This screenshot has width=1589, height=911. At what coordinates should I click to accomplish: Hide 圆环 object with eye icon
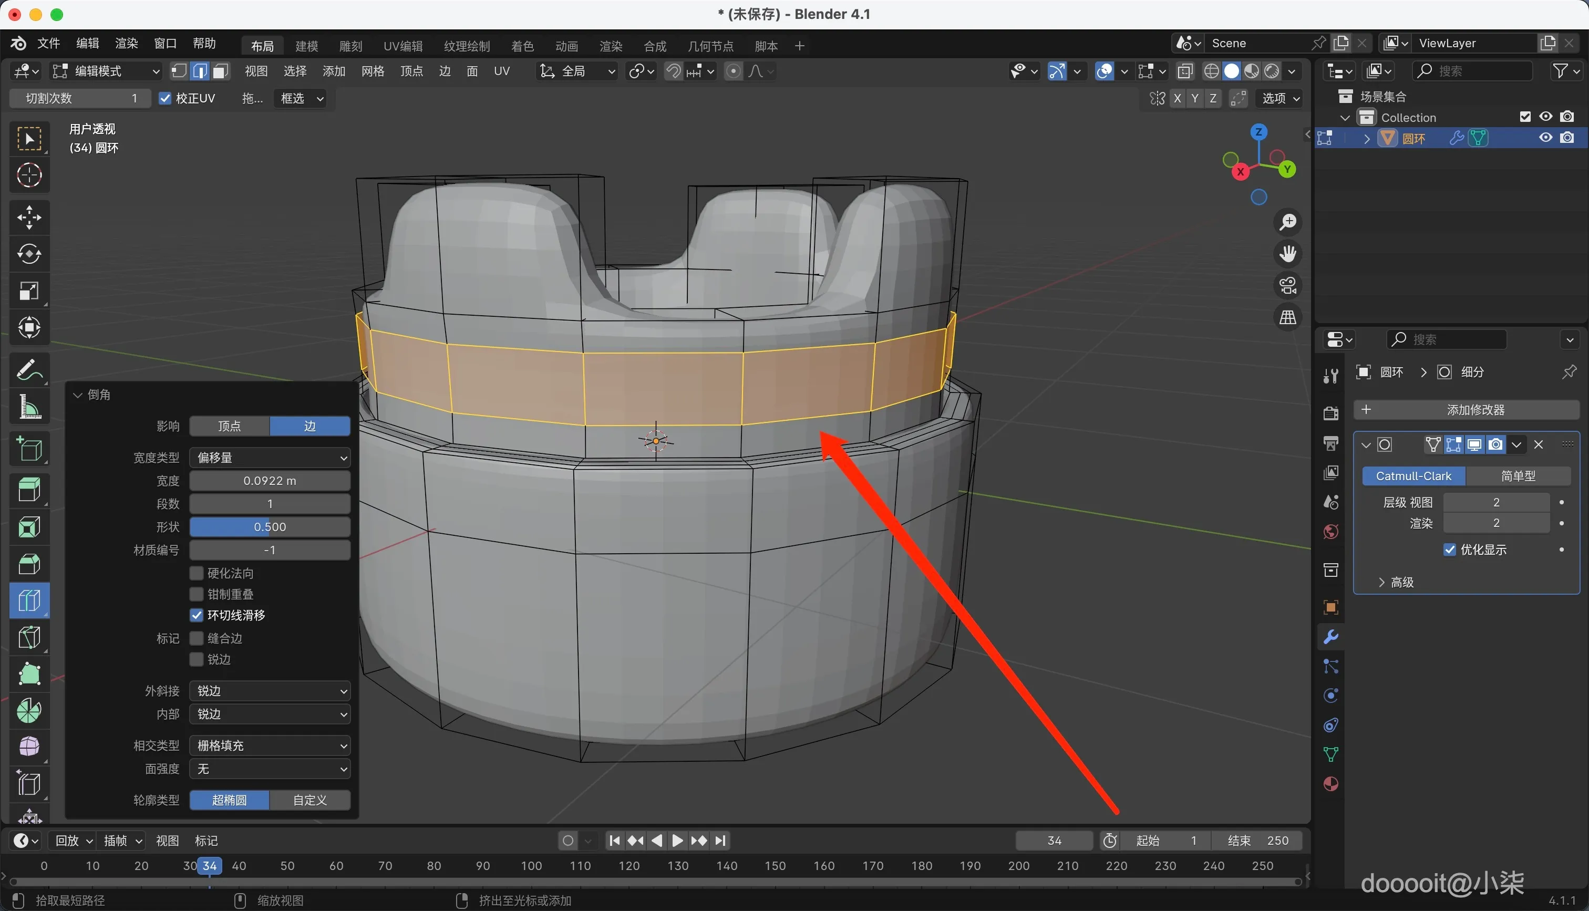1545,138
